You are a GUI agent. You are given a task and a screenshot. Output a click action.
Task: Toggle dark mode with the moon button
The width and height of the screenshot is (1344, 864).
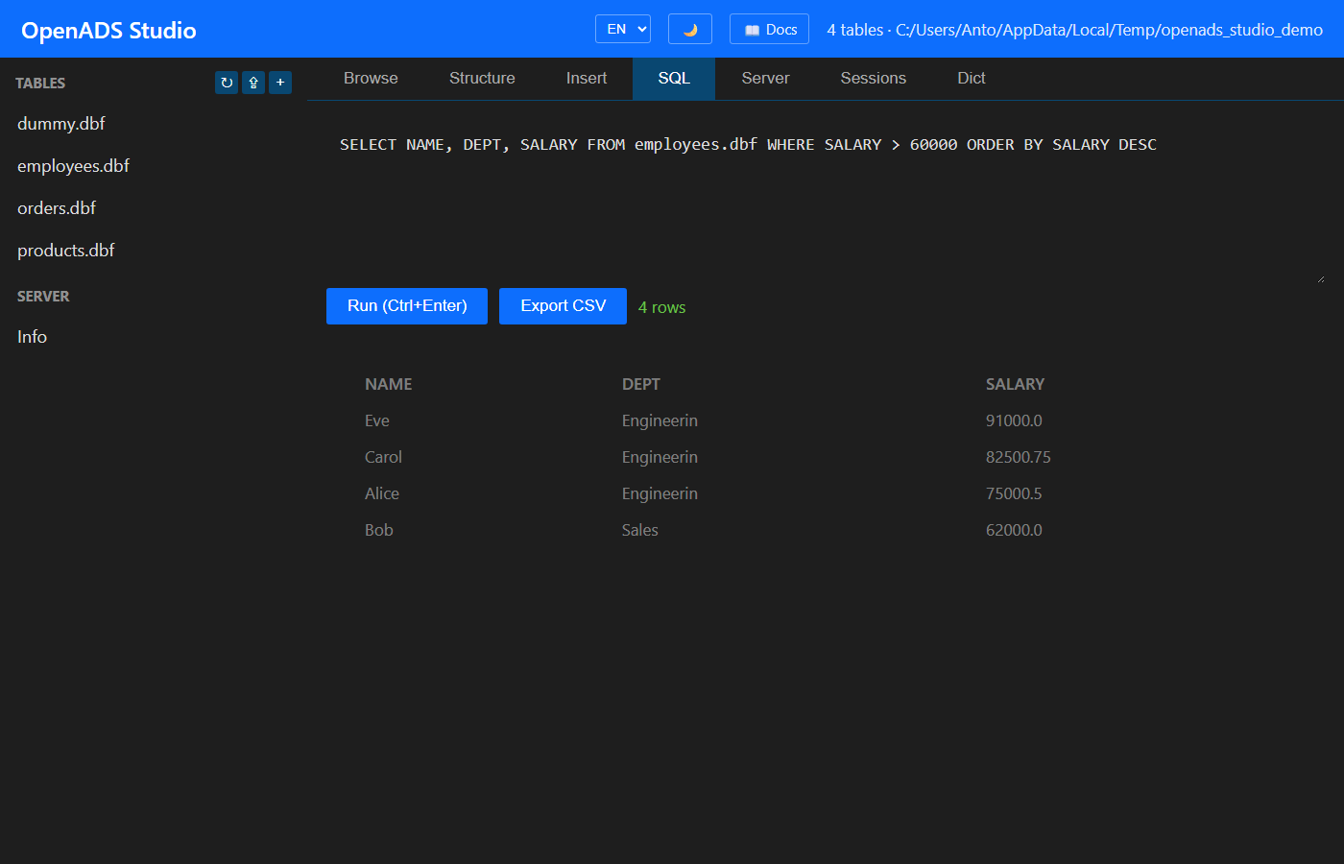pyautogui.click(x=690, y=29)
